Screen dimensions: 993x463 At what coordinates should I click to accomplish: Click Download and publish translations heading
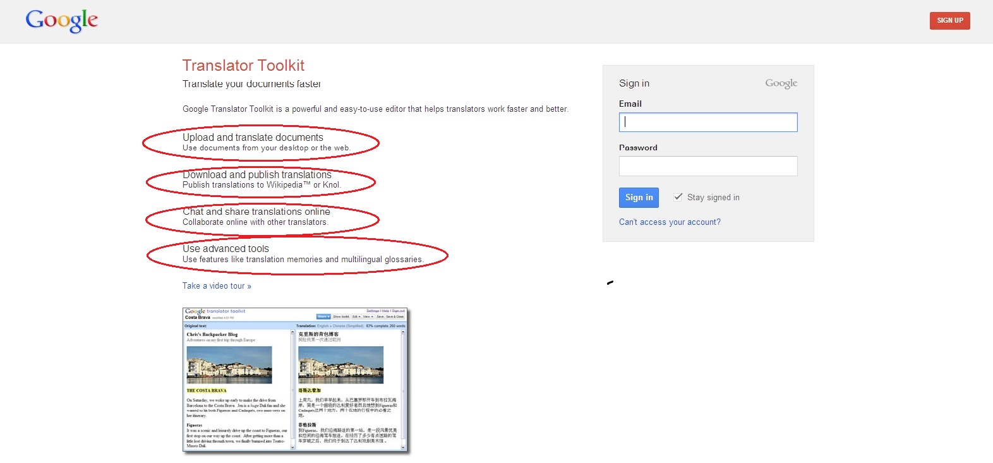click(257, 174)
